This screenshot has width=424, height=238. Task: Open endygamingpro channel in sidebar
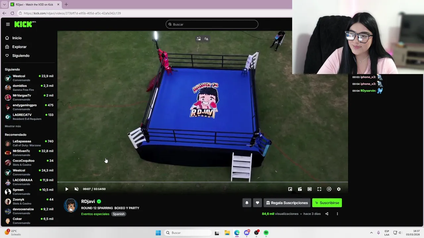pos(29,107)
